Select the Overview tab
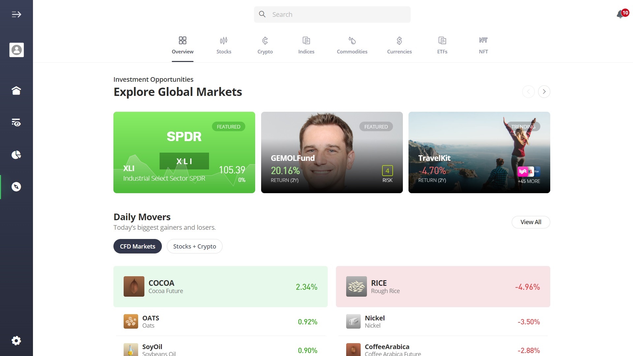The height and width of the screenshot is (356, 633). (183, 45)
